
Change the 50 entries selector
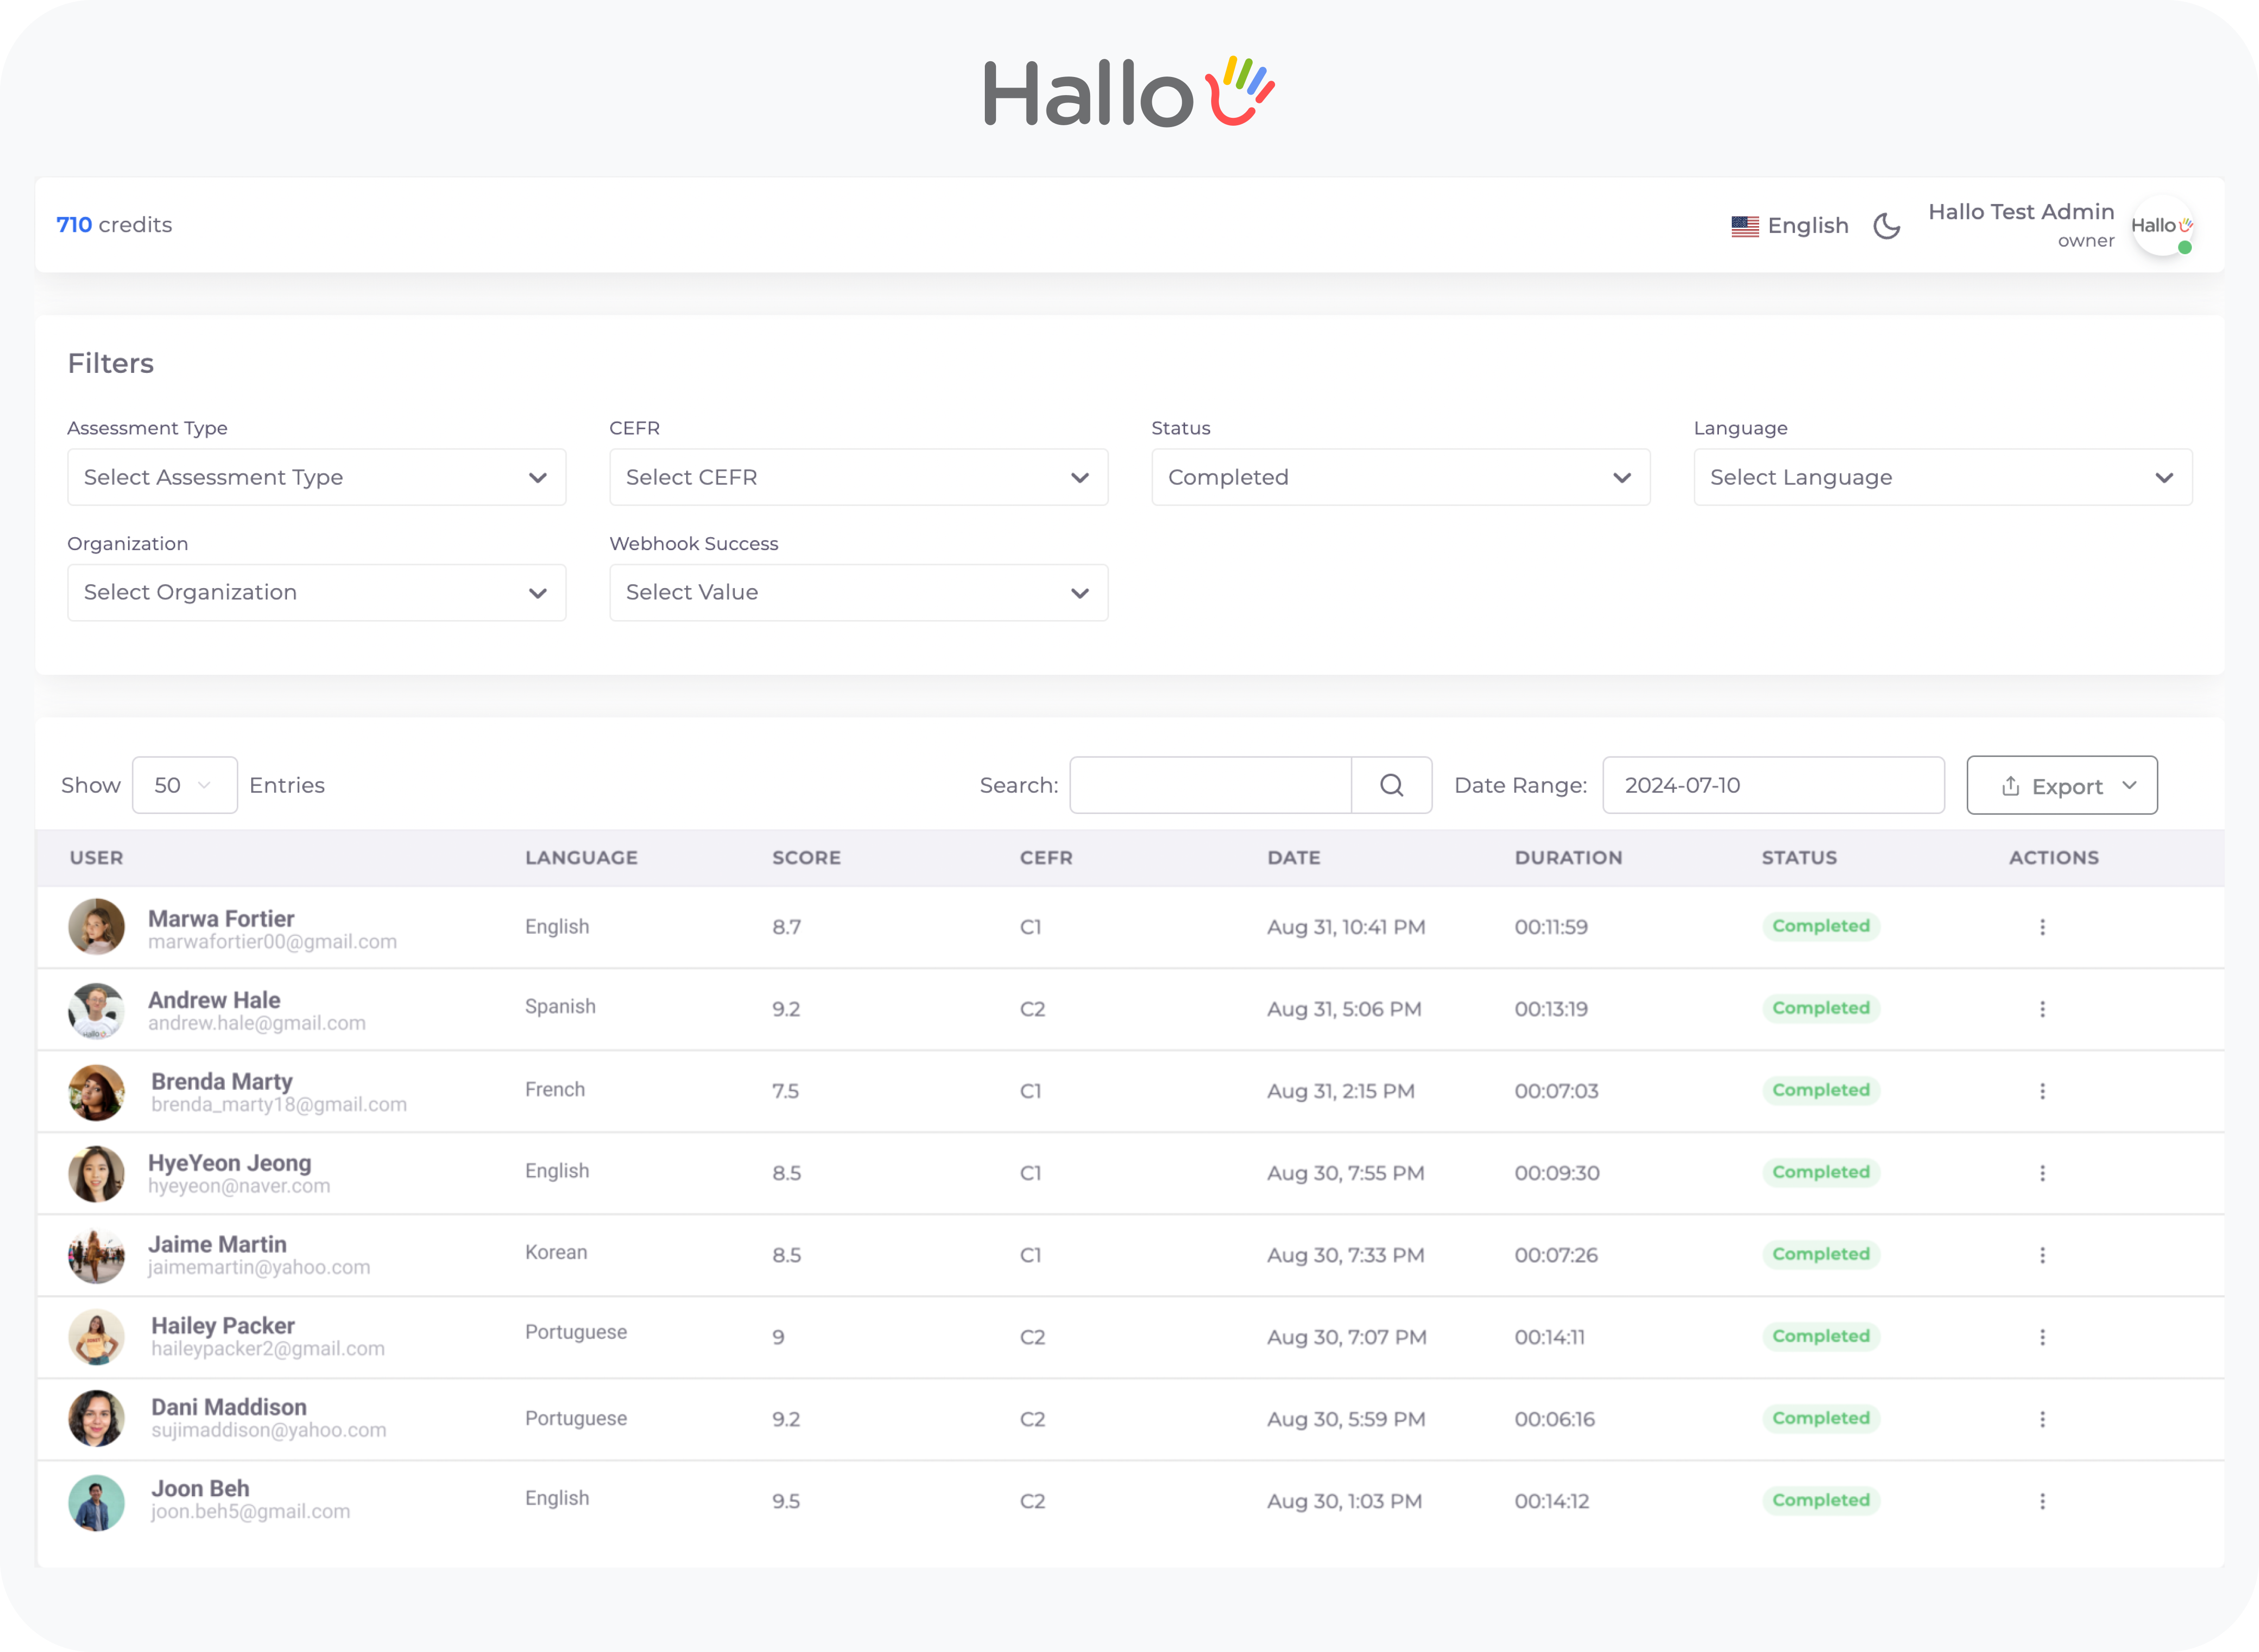pos(184,785)
